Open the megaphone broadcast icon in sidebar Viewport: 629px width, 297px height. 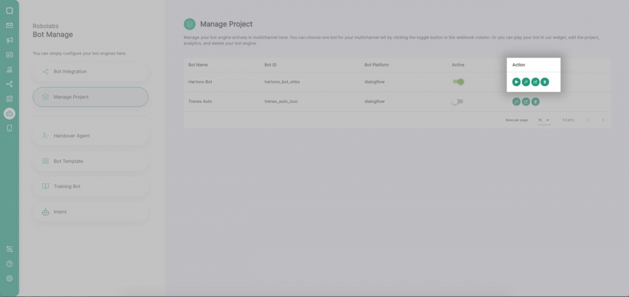[x=9, y=40]
